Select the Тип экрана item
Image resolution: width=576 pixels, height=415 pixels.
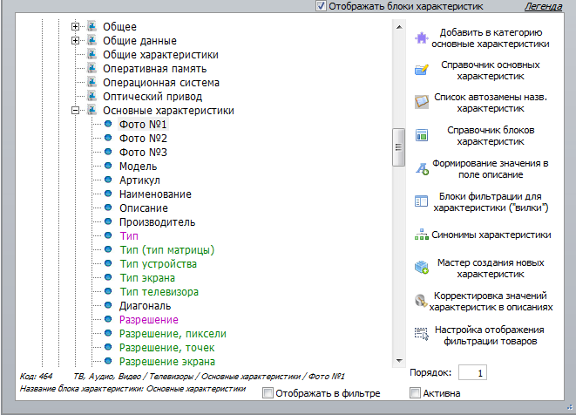click(147, 278)
